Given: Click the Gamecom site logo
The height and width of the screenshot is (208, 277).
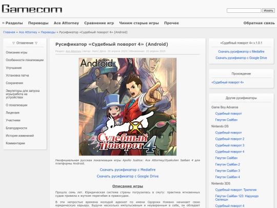Looking at the screenshot, I should pos(32,9).
